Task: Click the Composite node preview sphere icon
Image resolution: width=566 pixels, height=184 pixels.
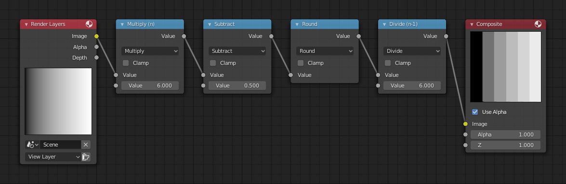Action: (538, 24)
